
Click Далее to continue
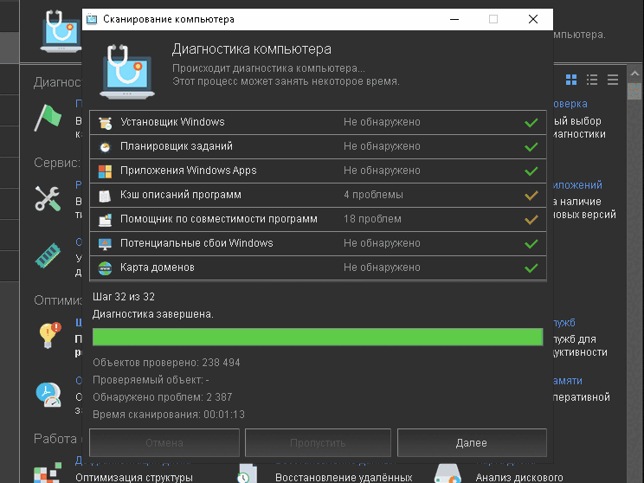[x=472, y=443]
